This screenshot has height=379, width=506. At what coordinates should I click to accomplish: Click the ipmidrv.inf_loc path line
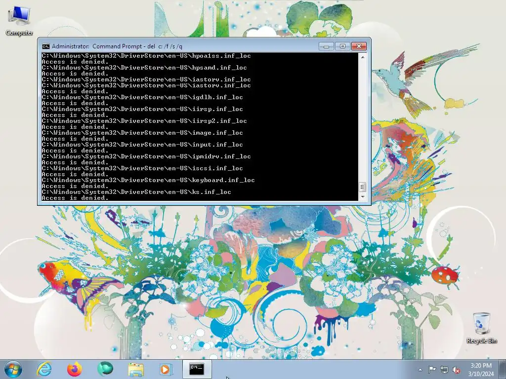[146, 156]
